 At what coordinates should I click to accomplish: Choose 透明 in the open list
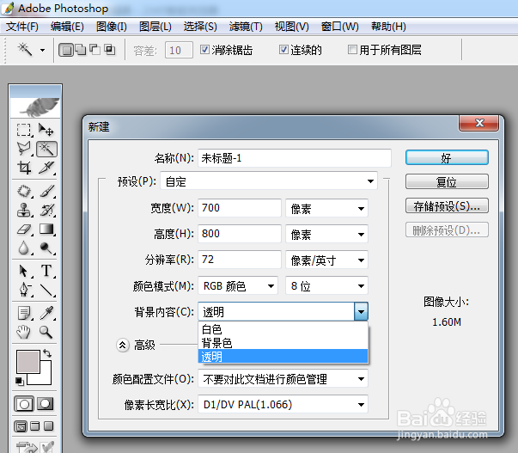[283, 357]
